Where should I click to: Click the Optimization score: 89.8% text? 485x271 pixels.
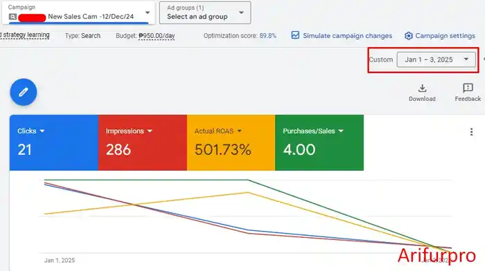click(x=240, y=36)
